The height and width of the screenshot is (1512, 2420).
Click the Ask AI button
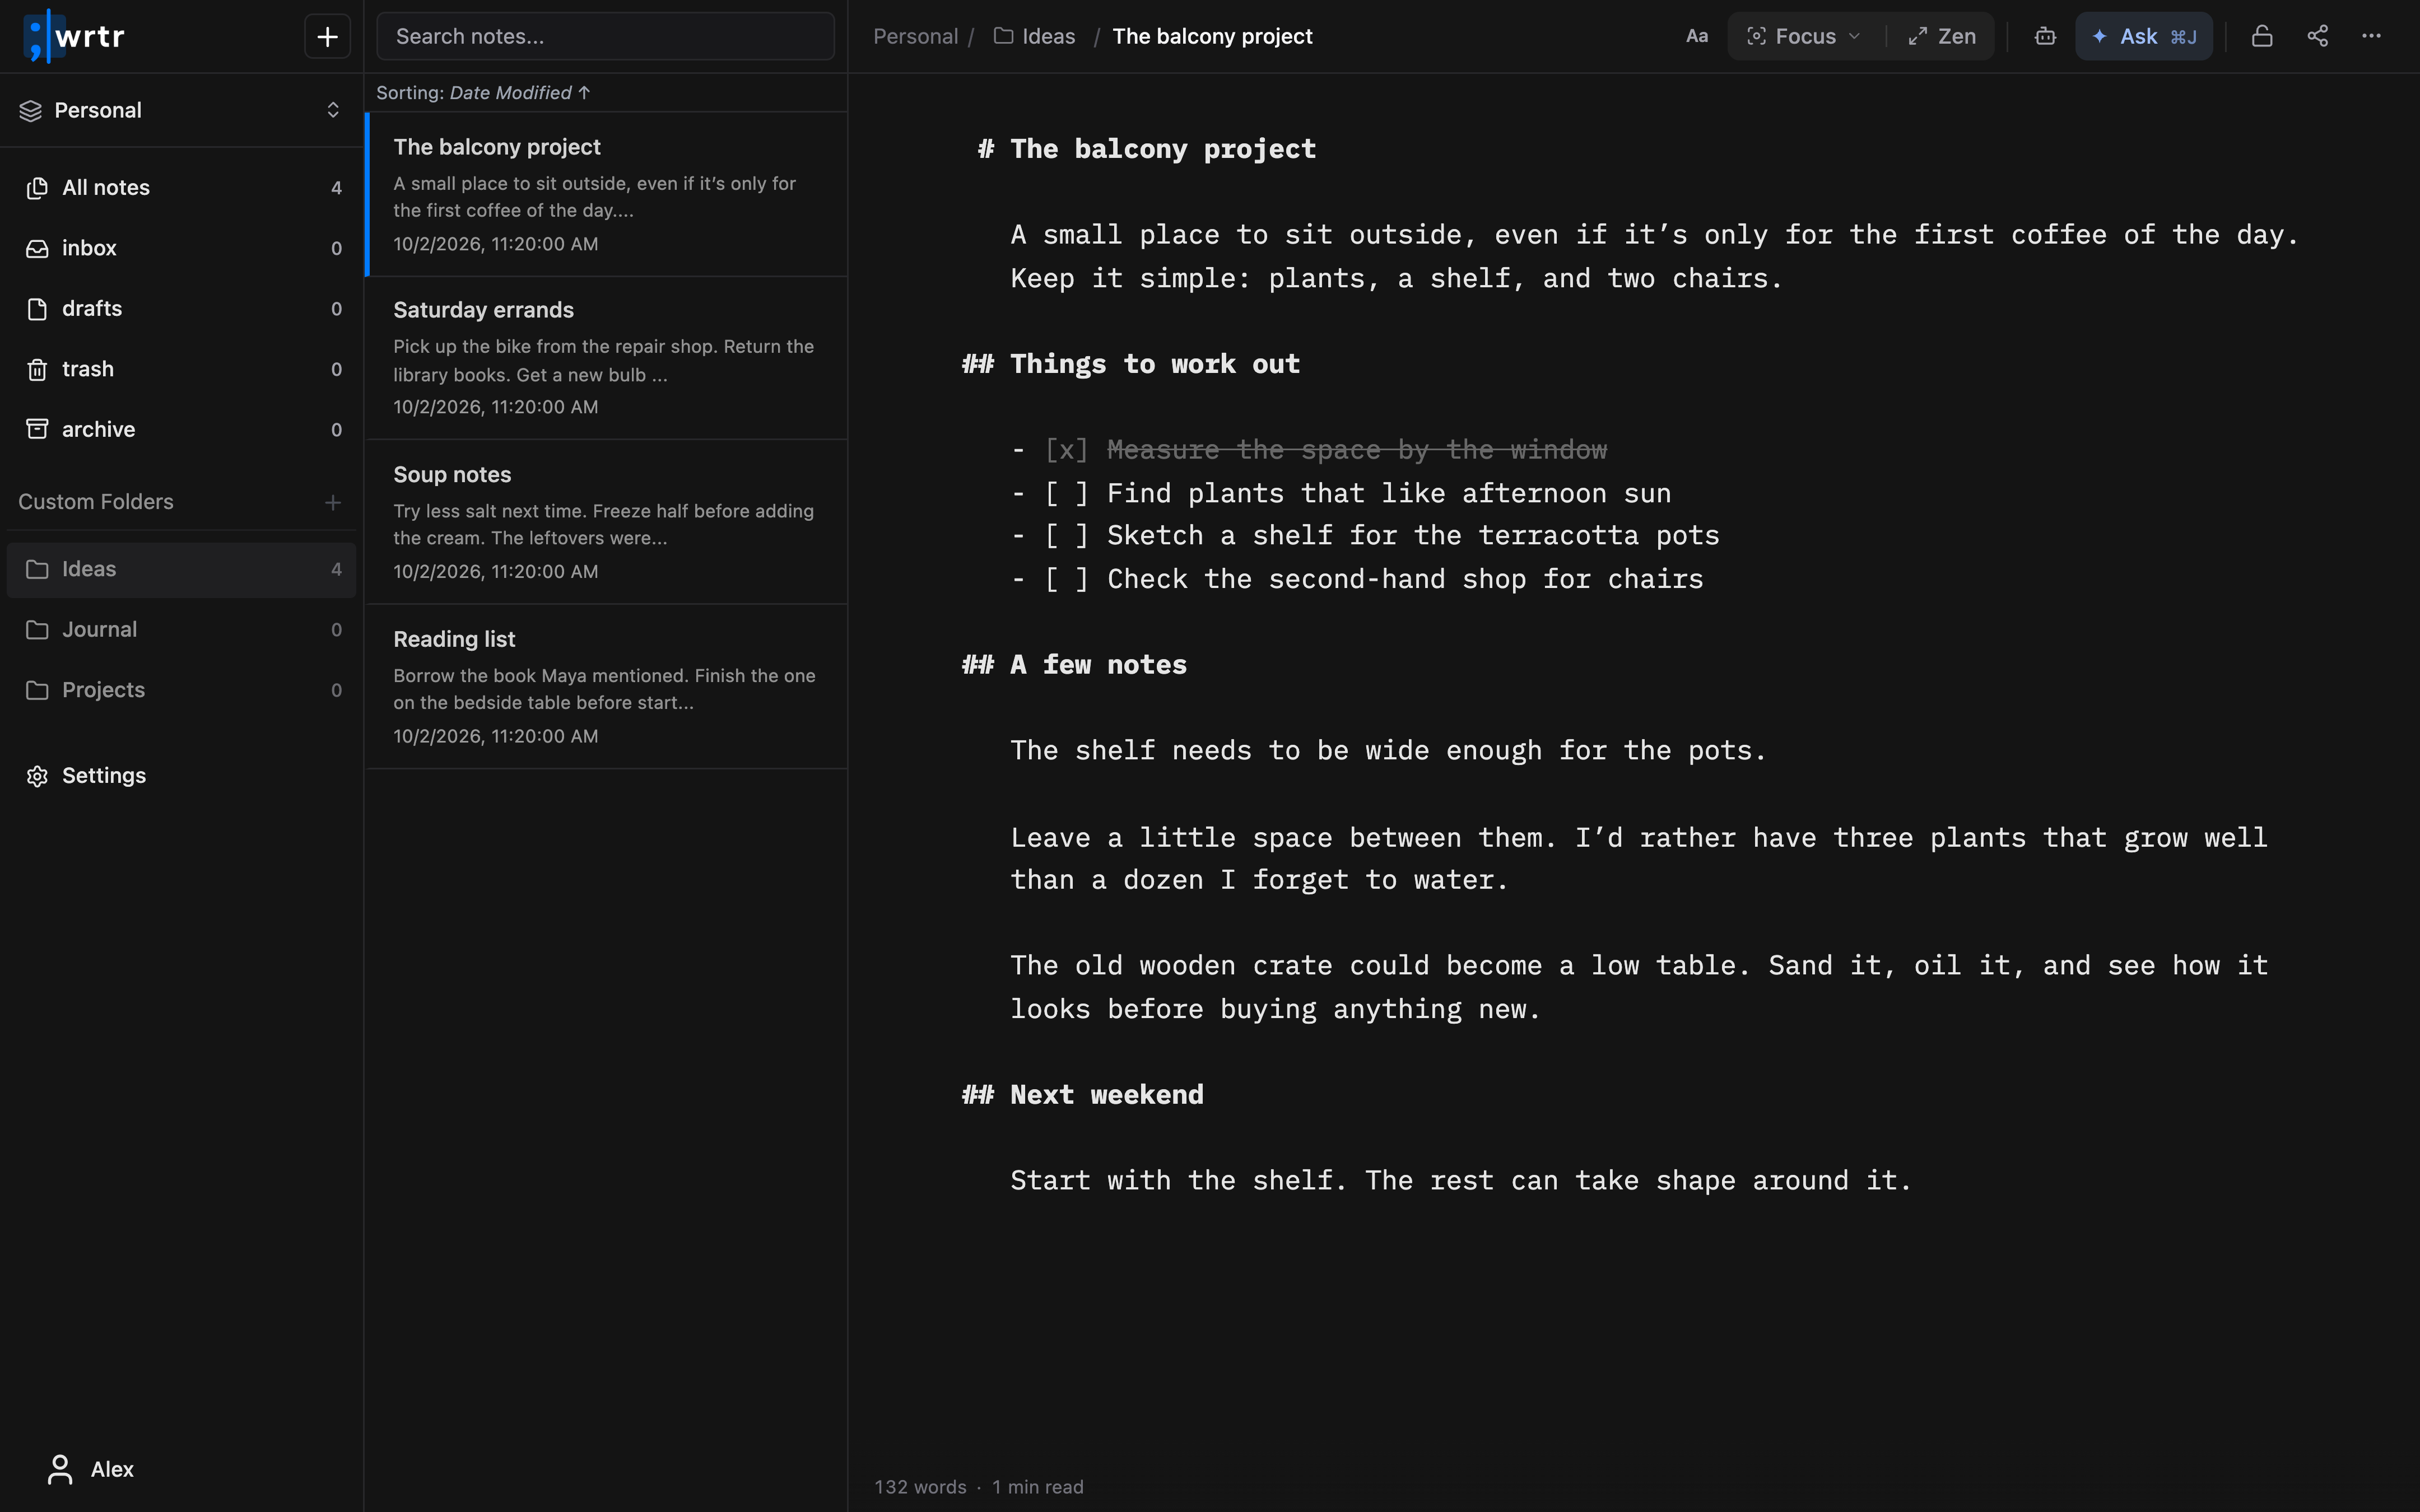tap(2143, 37)
